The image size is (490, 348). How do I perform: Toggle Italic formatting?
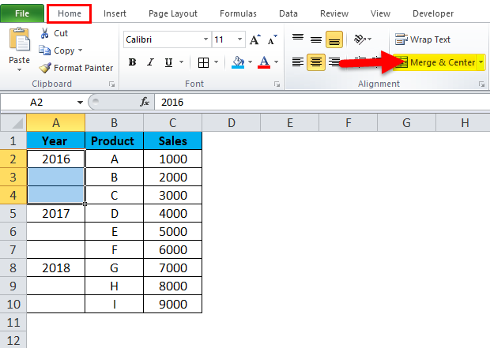click(151, 62)
